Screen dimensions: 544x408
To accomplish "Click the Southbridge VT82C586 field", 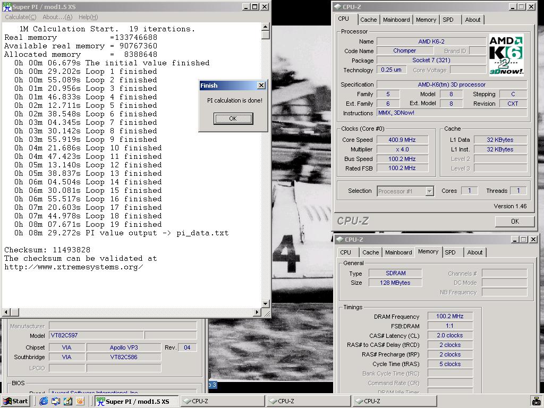I will point(124,357).
